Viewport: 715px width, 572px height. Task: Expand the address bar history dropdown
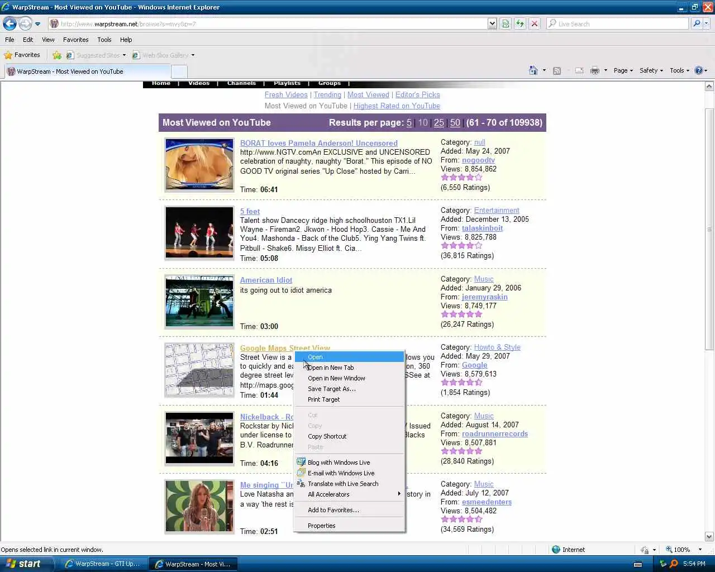click(x=492, y=23)
